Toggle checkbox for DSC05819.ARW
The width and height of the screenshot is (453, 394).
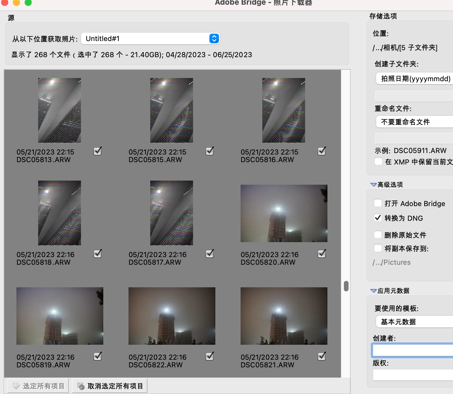coord(97,356)
